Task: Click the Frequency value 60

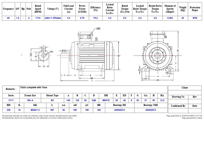Action: point(8,18)
